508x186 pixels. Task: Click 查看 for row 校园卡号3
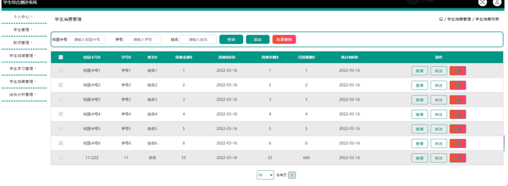(420, 100)
